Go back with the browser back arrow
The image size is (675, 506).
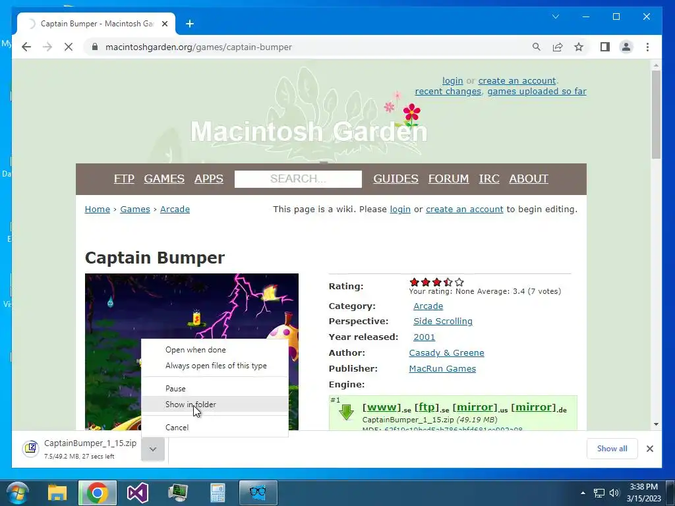coord(26,47)
